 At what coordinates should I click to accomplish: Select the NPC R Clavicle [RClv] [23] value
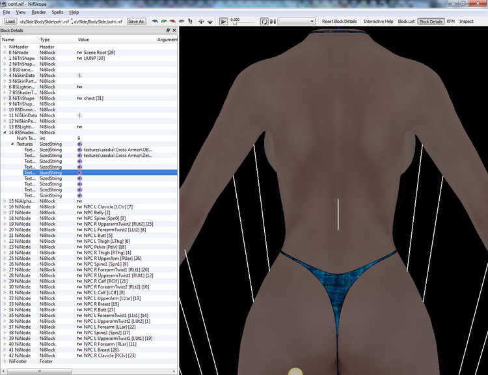tap(109, 355)
